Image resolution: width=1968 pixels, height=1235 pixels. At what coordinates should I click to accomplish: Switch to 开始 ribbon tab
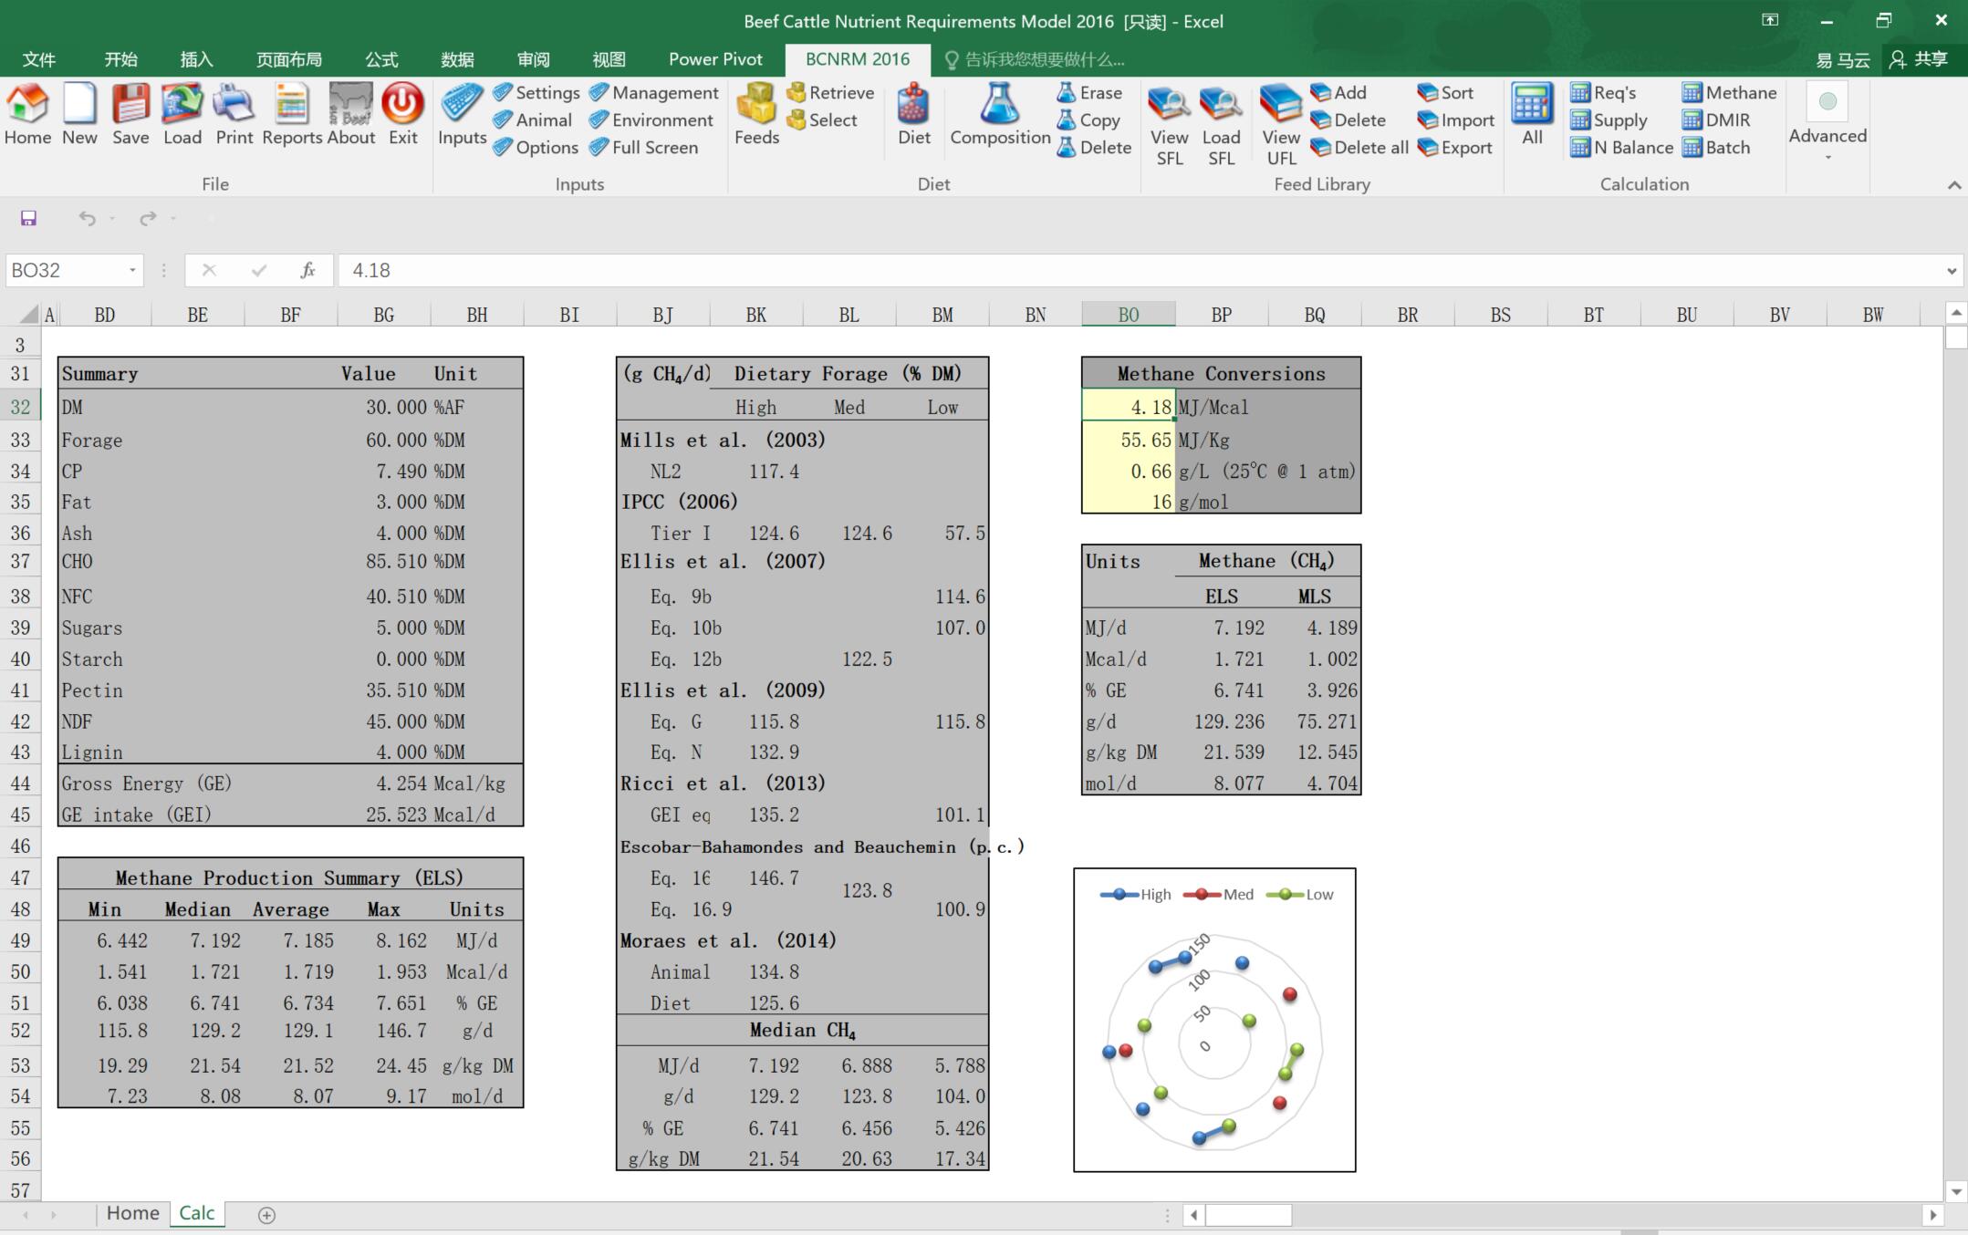pyautogui.click(x=120, y=59)
